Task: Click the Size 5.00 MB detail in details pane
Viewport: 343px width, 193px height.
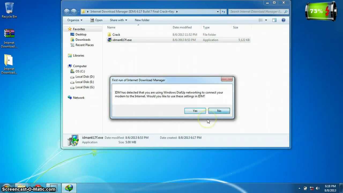Action: [x=127, y=142]
